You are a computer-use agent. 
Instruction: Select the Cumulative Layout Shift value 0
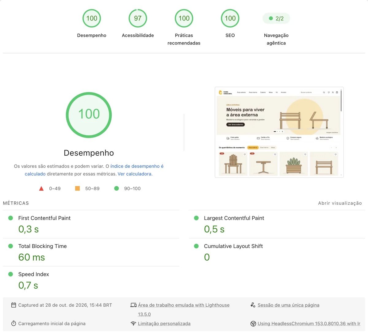(207, 257)
